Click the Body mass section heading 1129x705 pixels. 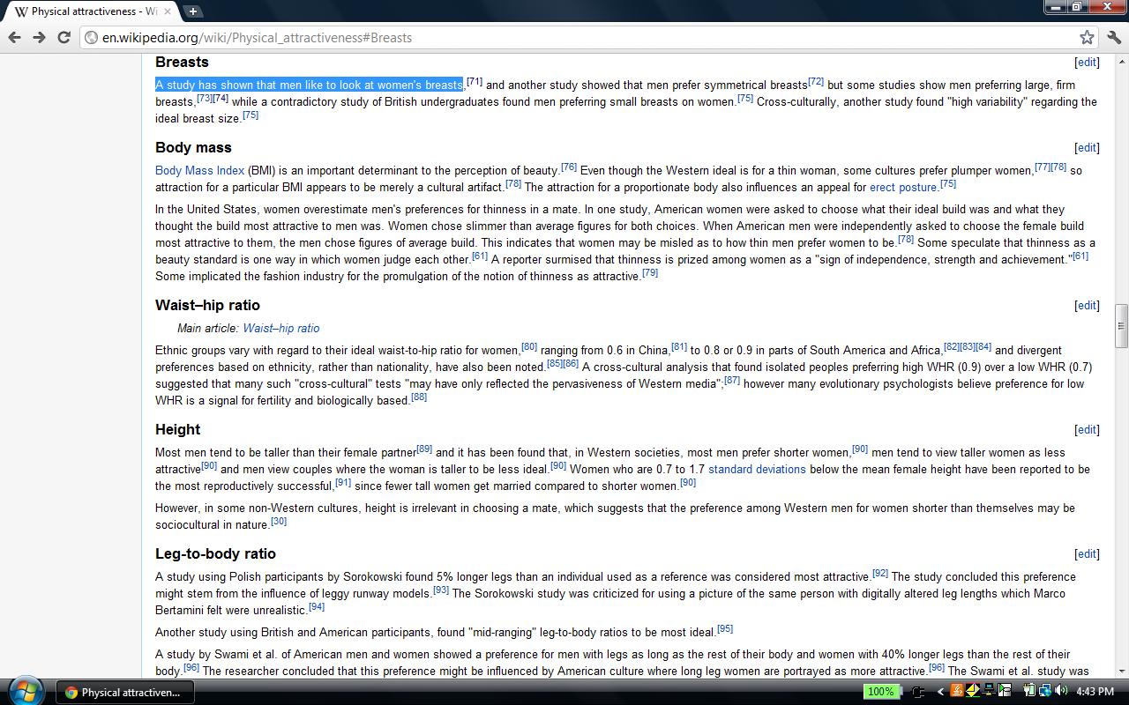point(193,148)
